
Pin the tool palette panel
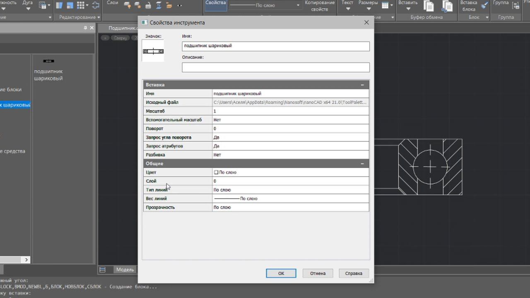coord(85,28)
